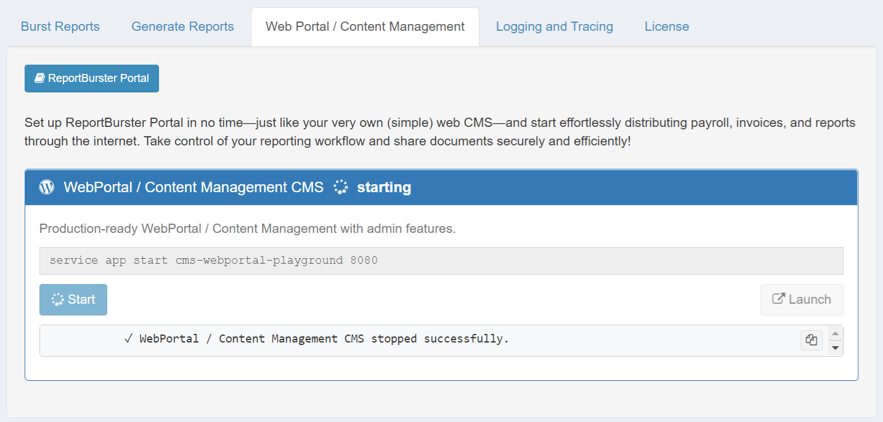Screen dimensions: 883x422
Task: Click the bold 'starting' status label
Action: (x=384, y=187)
